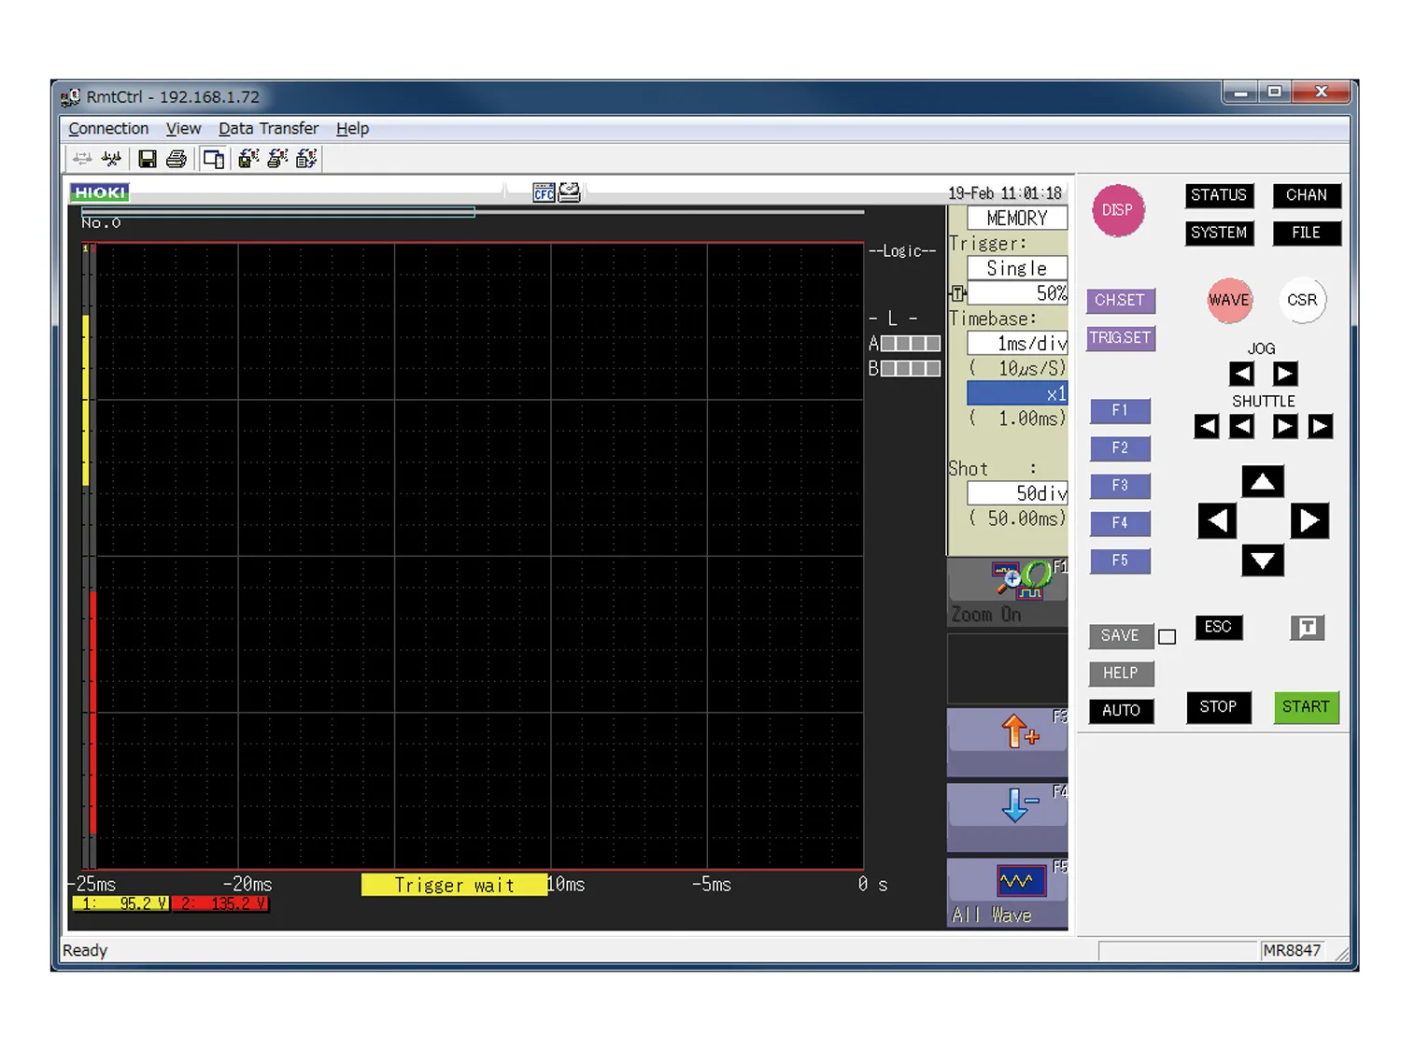Toggle the red DISP round button

coord(1117,209)
